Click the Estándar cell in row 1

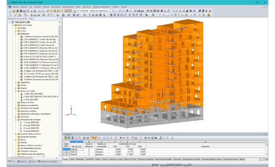click(x=76, y=149)
